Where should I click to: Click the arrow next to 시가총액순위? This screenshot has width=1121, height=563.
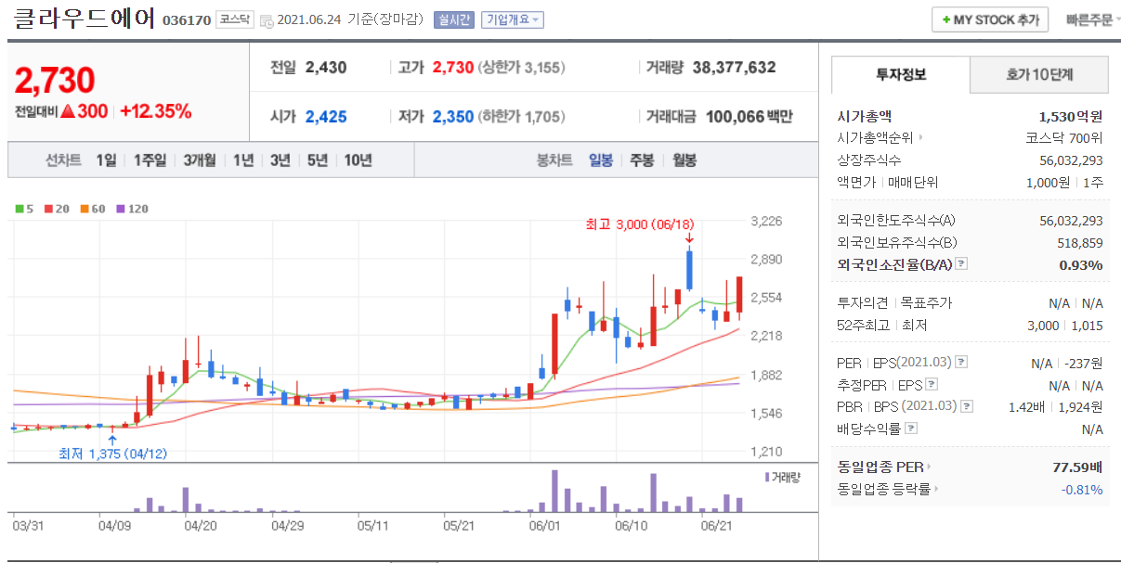point(921,138)
